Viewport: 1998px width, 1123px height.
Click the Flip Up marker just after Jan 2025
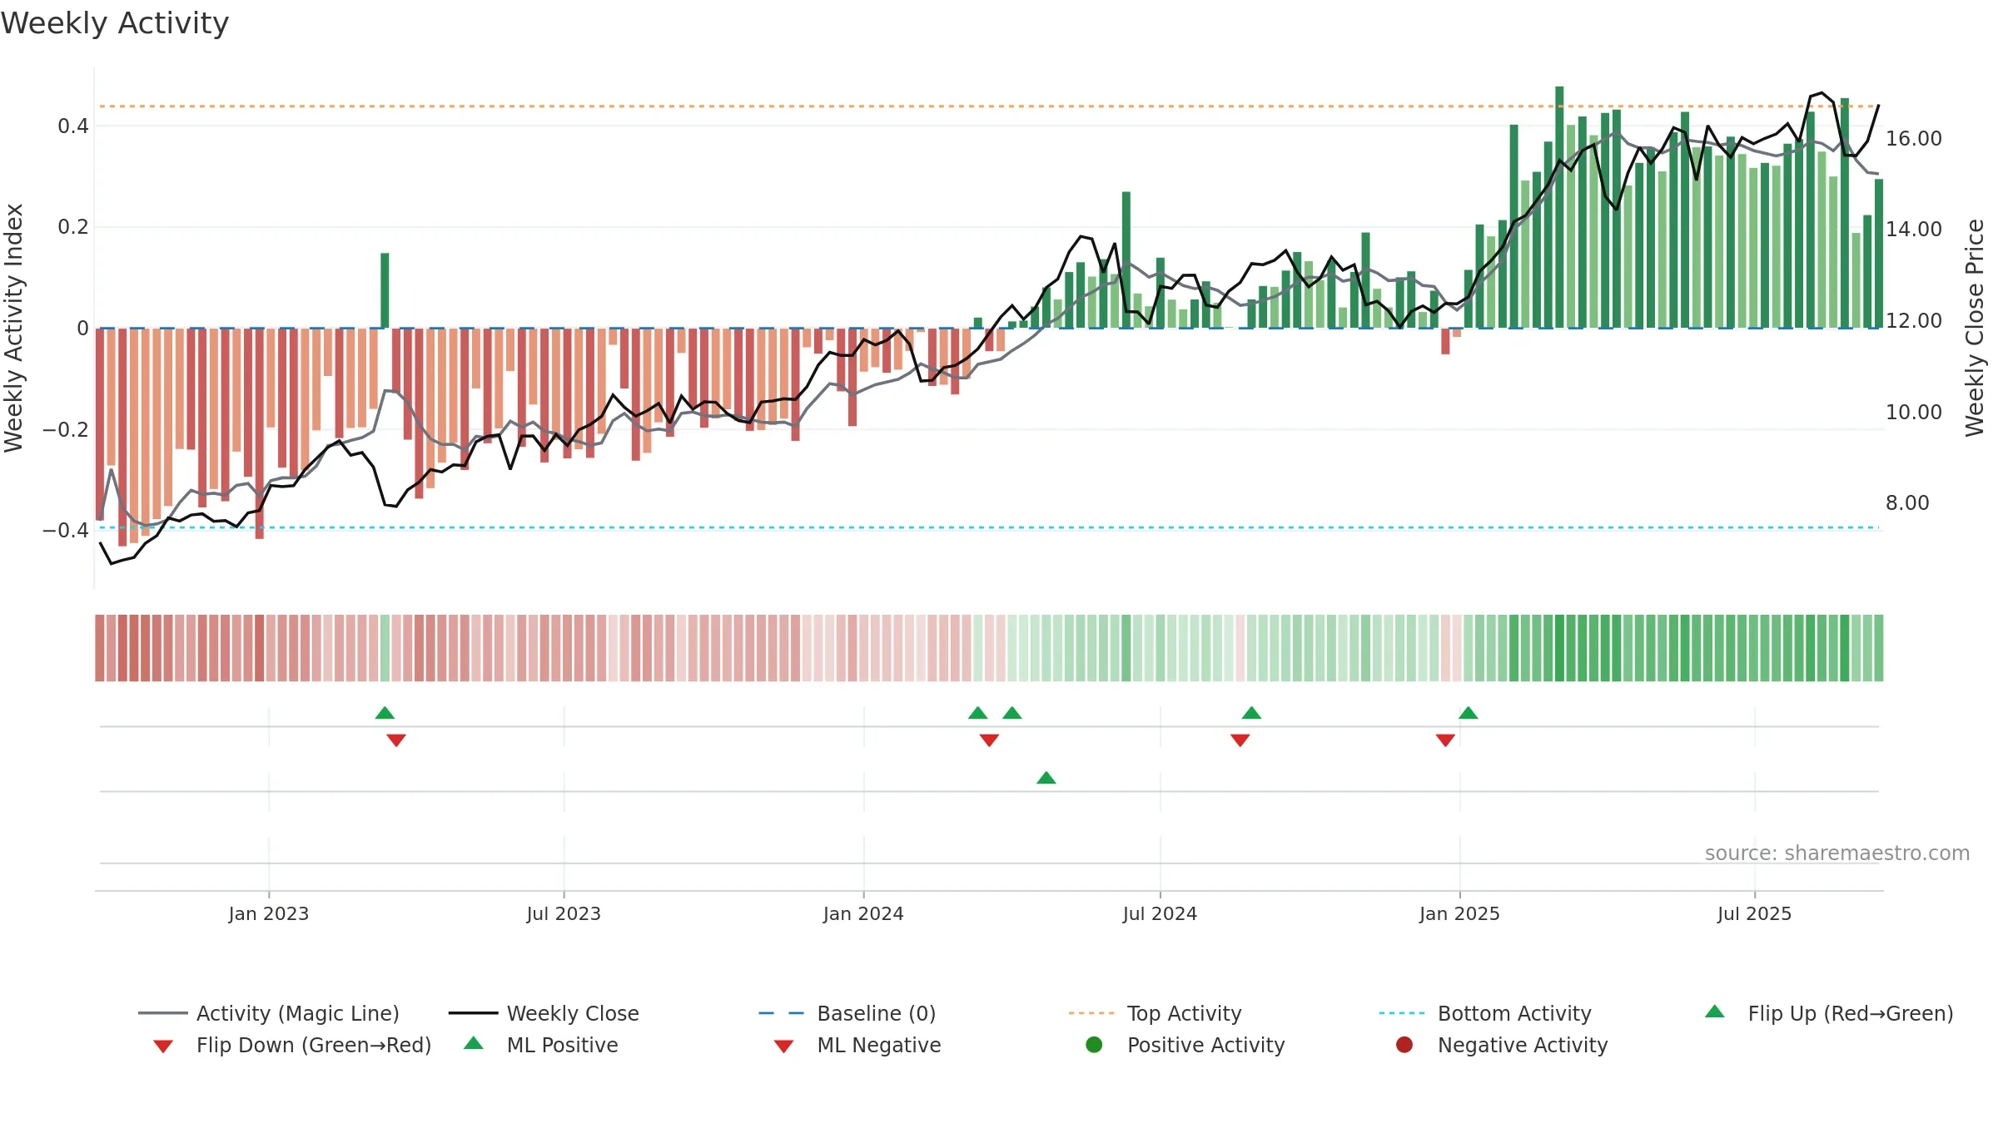tap(1469, 713)
